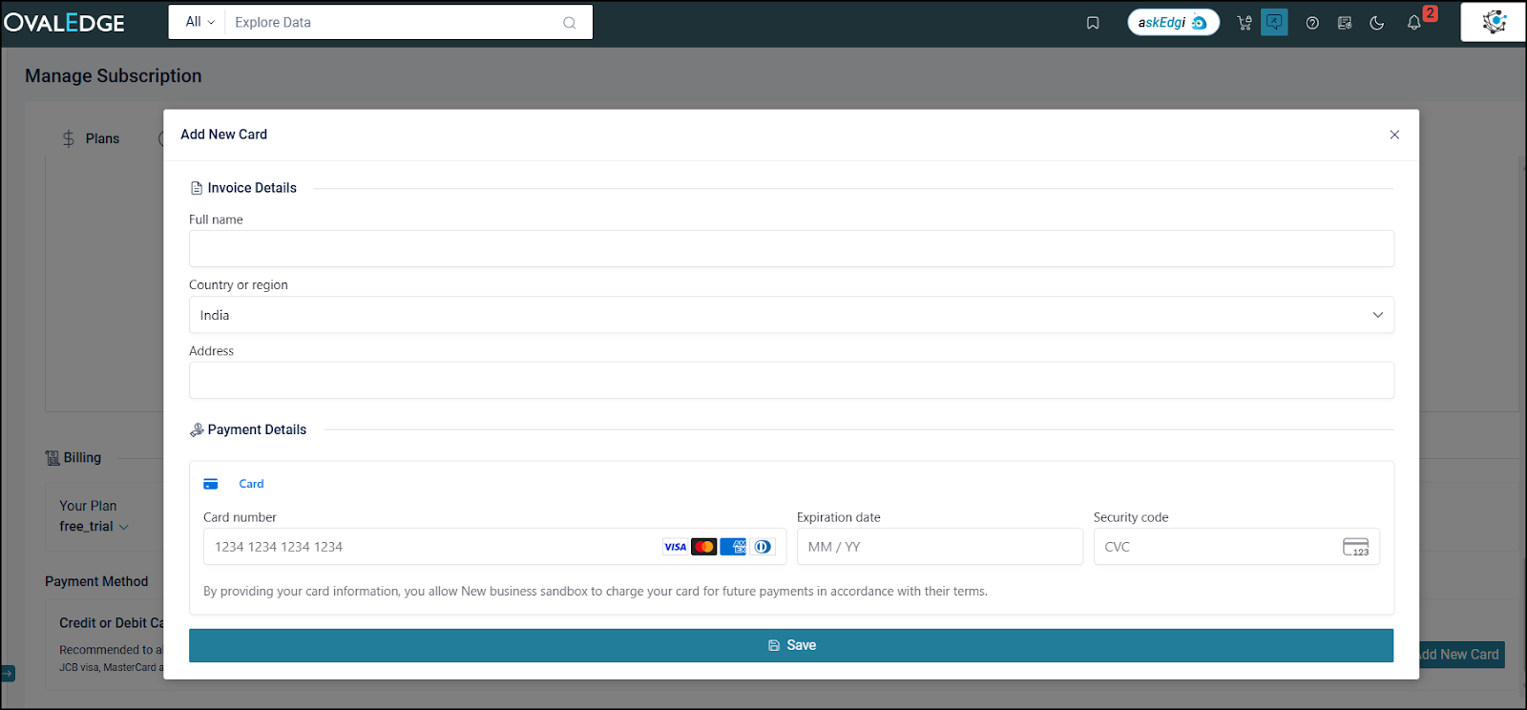Click the Add New Card dialog title
The height and width of the screenshot is (710, 1527).
(224, 135)
